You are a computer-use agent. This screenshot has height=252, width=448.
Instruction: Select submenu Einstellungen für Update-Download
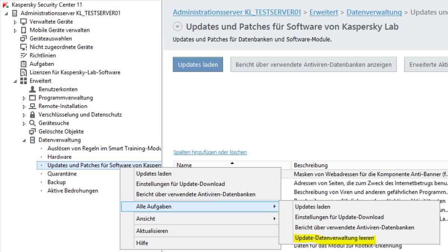pyautogui.click(x=359, y=217)
